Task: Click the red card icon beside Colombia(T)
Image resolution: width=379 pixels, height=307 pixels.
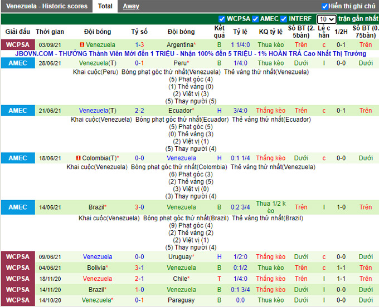Action: click(x=79, y=158)
